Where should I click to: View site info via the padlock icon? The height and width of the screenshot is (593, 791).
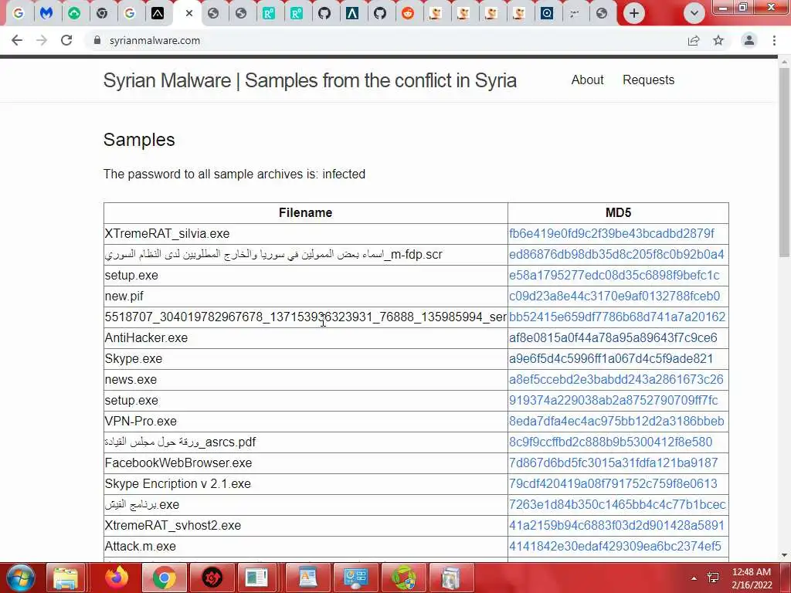[97, 40]
